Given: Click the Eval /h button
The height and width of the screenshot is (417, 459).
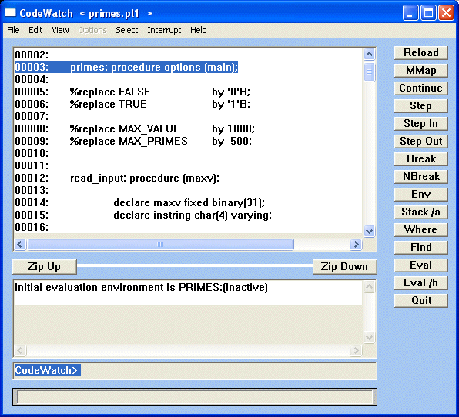Looking at the screenshot, I should point(421,283).
